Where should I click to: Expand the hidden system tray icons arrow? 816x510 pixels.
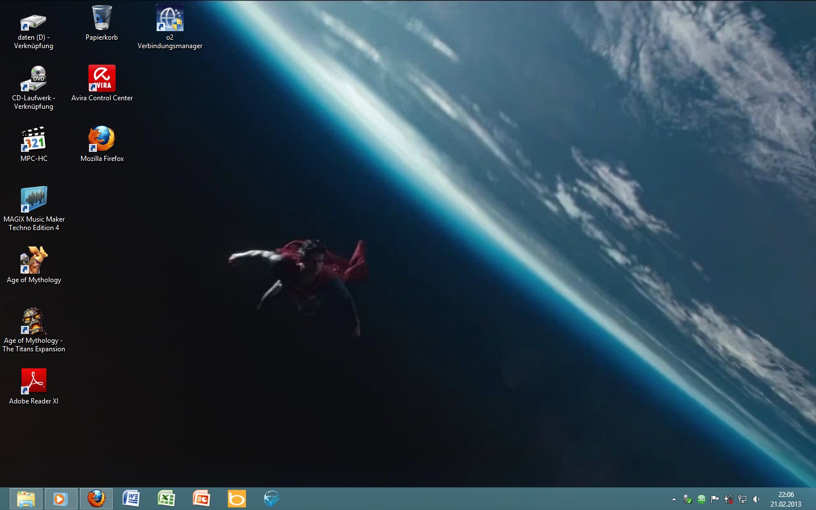674,499
